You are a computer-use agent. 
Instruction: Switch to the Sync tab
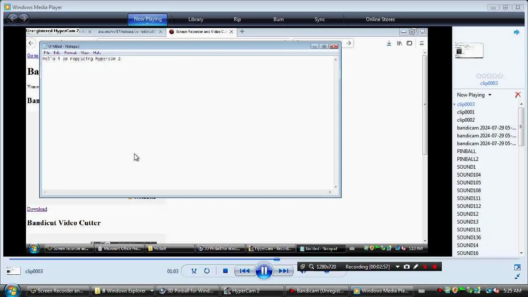(x=320, y=19)
